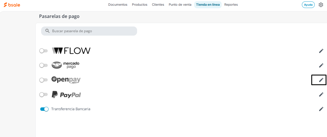Open the Reportes menu
This screenshot has width=327, height=137.
click(x=231, y=5)
